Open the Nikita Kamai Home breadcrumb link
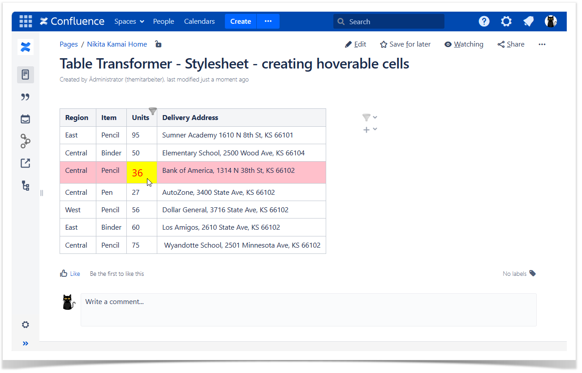 click(117, 44)
